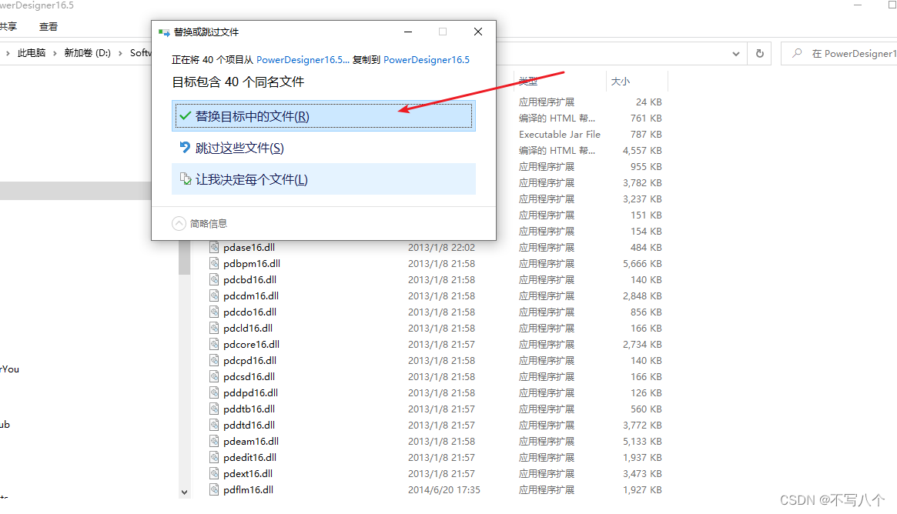Viewport: 897px width, 514px height.
Task: Sort by Size (大小) column header
Action: tap(620, 82)
